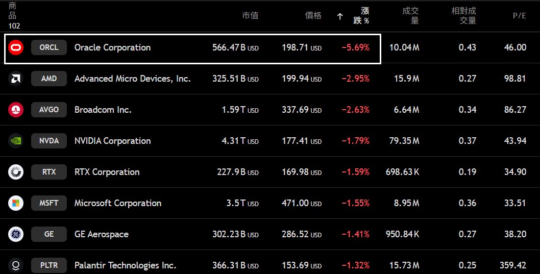Open the AVGO ticker badge

(49, 110)
